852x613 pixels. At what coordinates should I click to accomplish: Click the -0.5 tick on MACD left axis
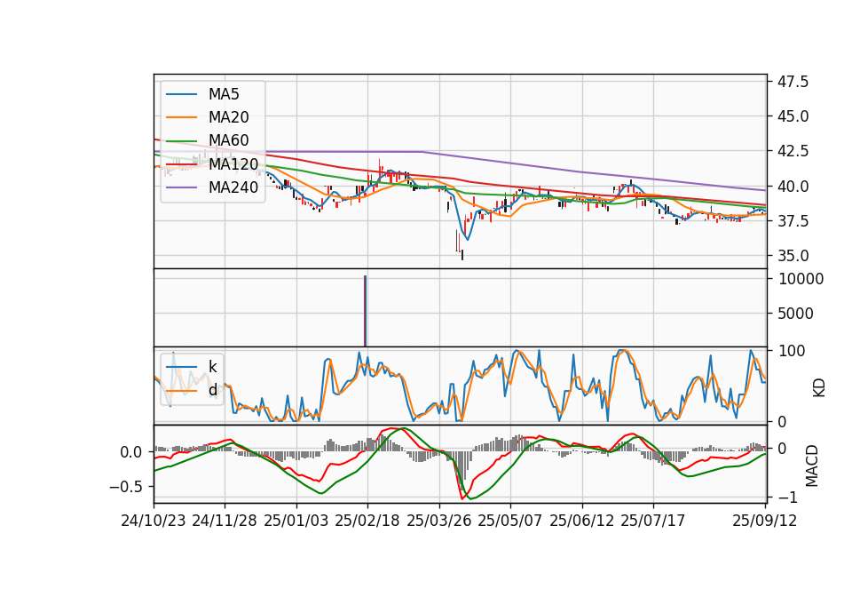click(x=125, y=487)
